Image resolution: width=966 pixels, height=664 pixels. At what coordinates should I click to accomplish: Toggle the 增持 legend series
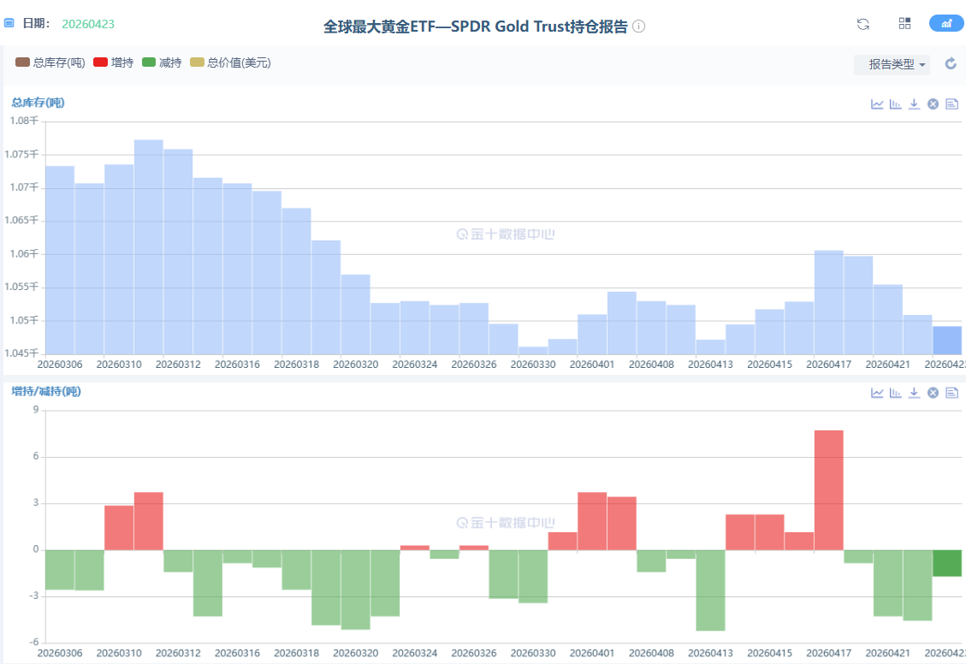pyautogui.click(x=113, y=62)
